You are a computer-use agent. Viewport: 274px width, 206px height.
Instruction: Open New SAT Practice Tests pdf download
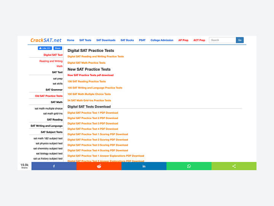[x=91, y=75]
